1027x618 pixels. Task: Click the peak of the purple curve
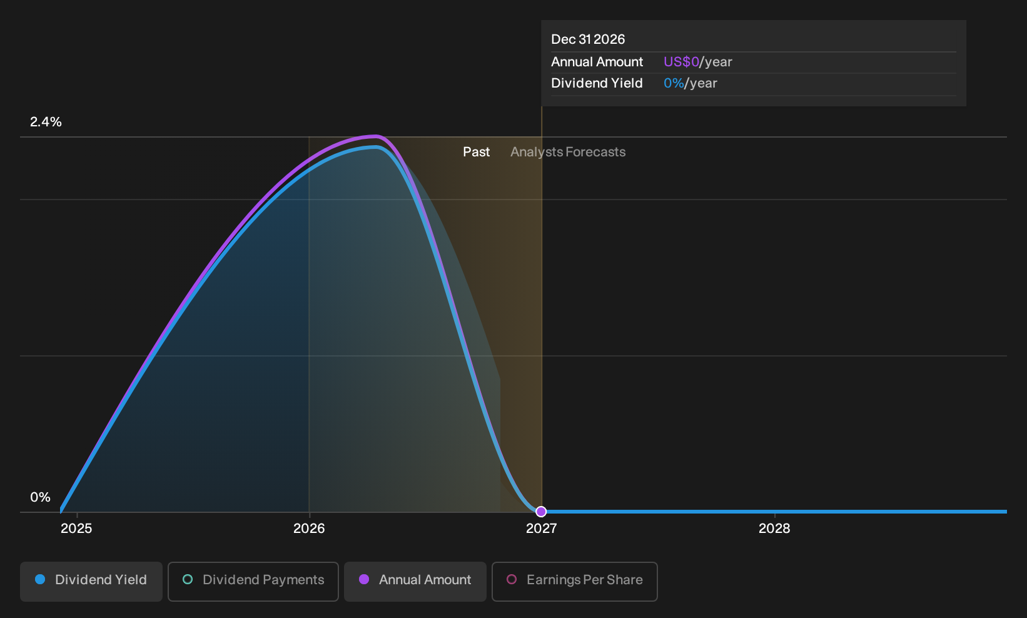click(375, 136)
